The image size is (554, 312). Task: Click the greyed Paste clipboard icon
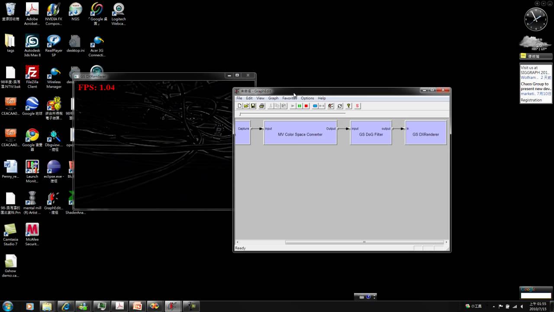284,106
